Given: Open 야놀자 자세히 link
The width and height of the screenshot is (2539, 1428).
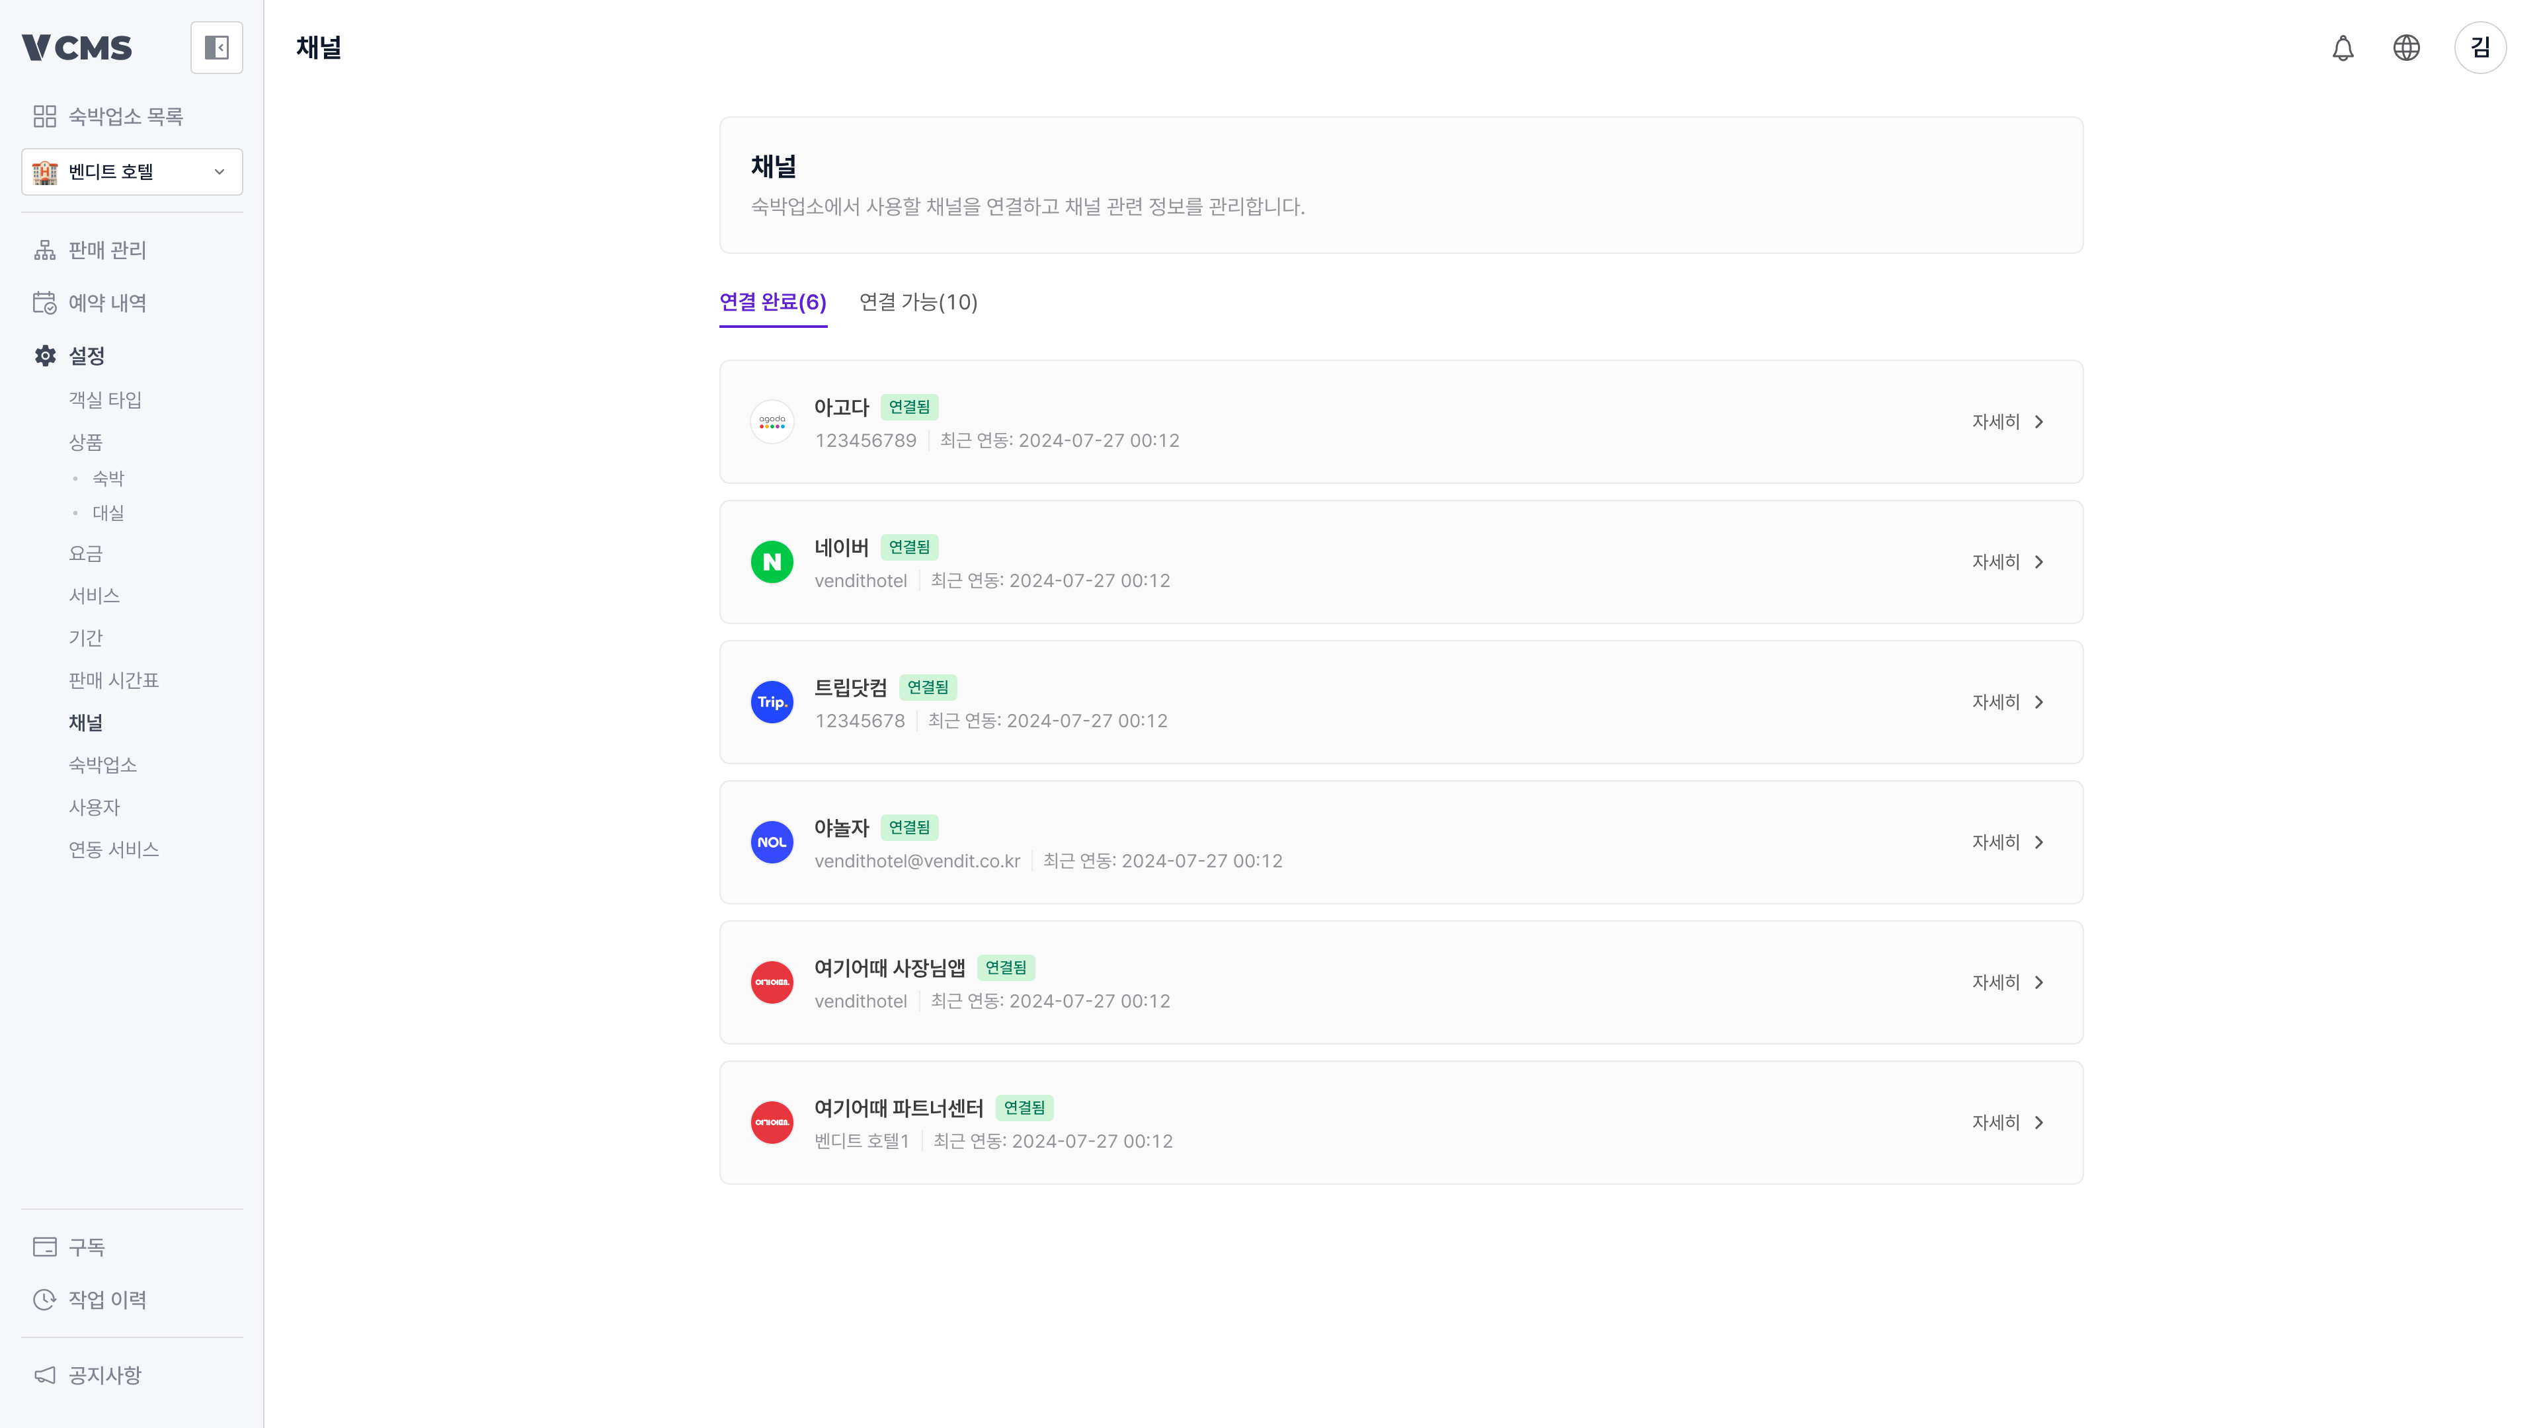Looking at the screenshot, I should (2008, 843).
